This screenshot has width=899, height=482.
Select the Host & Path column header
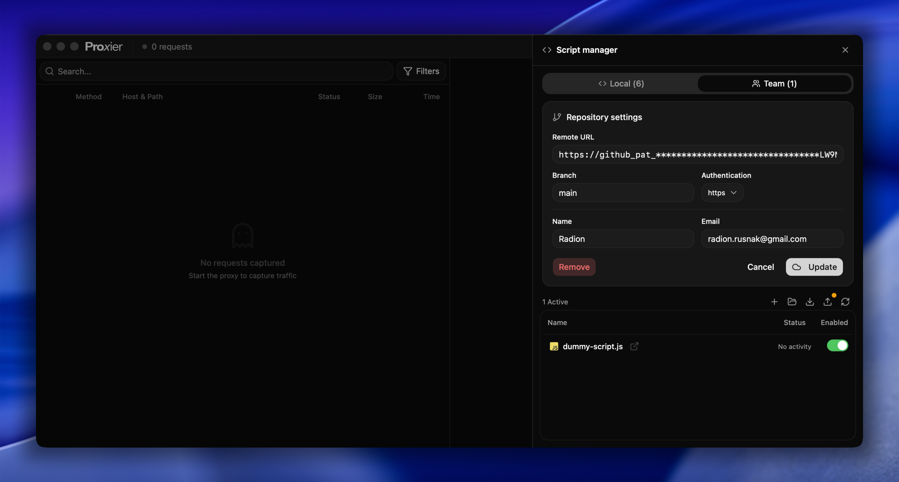(142, 96)
